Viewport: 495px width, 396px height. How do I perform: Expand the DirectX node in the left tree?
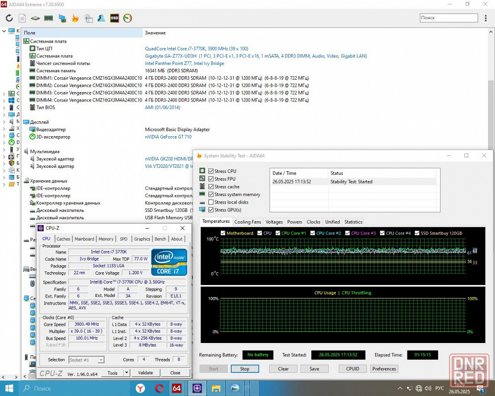point(4,143)
